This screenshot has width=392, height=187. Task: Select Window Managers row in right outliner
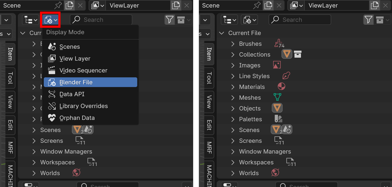click(304, 151)
